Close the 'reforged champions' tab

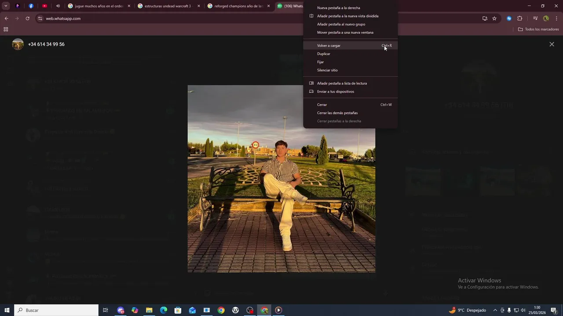coord(268,6)
